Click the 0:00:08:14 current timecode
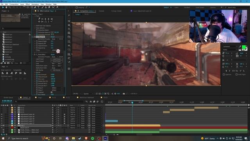 pyautogui.click(x=7, y=101)
